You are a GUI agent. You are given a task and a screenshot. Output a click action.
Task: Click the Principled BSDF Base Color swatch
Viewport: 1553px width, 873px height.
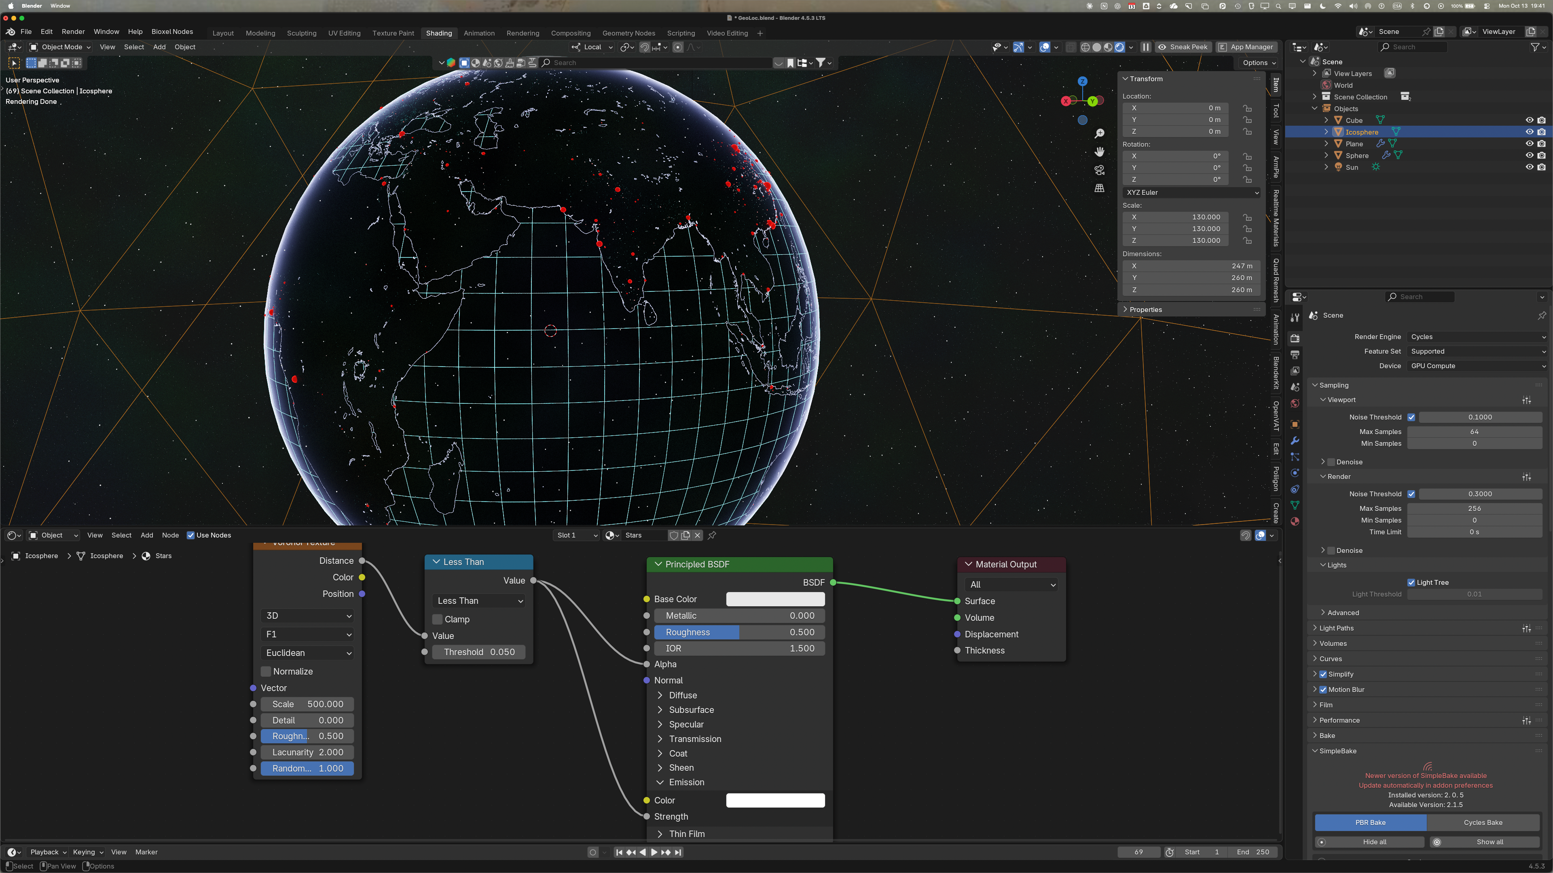pos(775,599)
